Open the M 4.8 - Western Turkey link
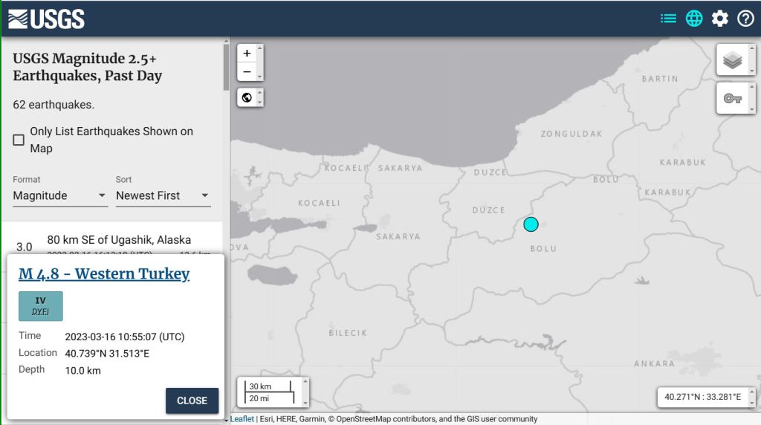This screenshot has height=425, width=761. (x=104, y=274)
